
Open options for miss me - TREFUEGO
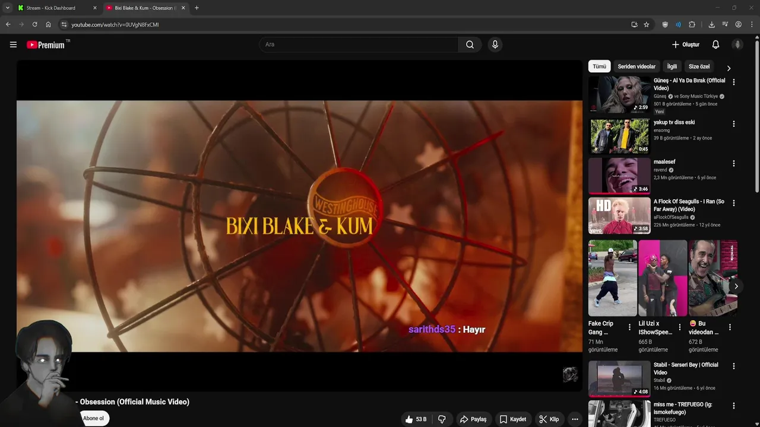coord(733,406)
